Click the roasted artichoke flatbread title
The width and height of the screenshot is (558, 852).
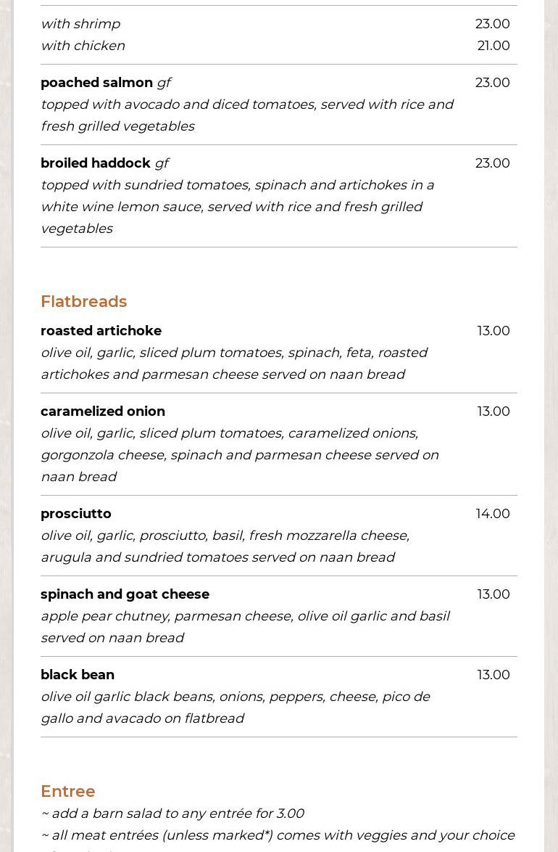[x=101, y=331]
